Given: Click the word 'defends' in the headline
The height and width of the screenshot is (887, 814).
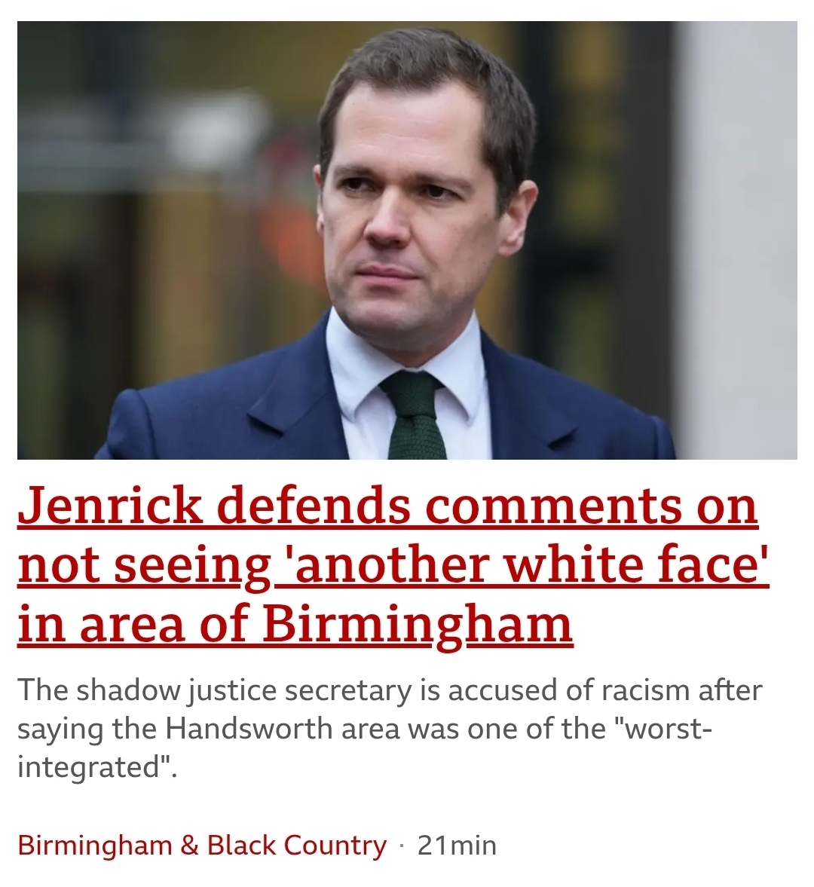Looking at the screenshot, I should [314, 506].
